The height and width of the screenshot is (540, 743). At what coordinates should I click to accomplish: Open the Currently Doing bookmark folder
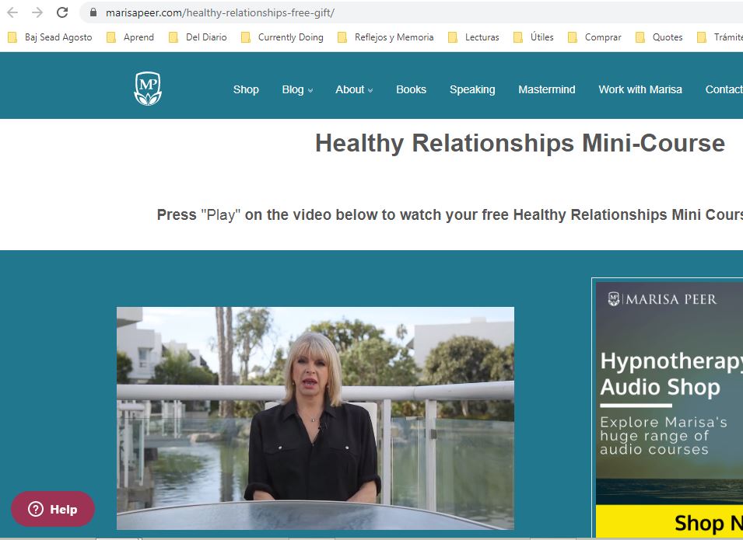tap(282, 37)
